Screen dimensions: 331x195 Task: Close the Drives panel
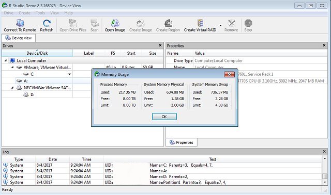160,45
